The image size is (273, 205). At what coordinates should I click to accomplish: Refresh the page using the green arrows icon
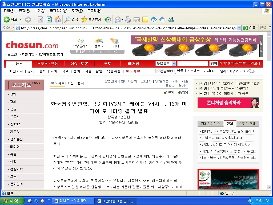[49, 19]
